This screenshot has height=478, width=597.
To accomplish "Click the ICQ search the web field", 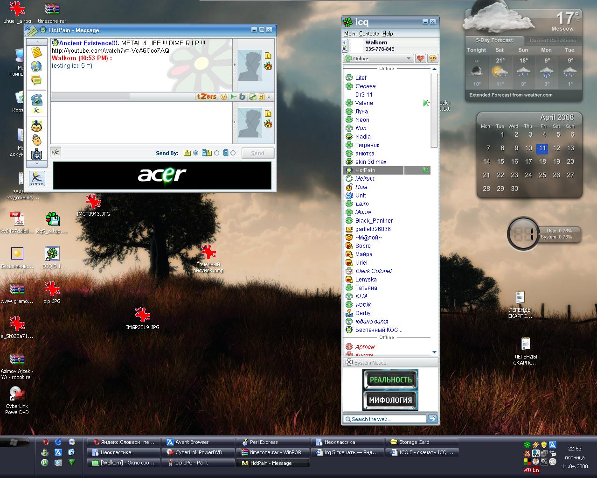I will 385,419.
